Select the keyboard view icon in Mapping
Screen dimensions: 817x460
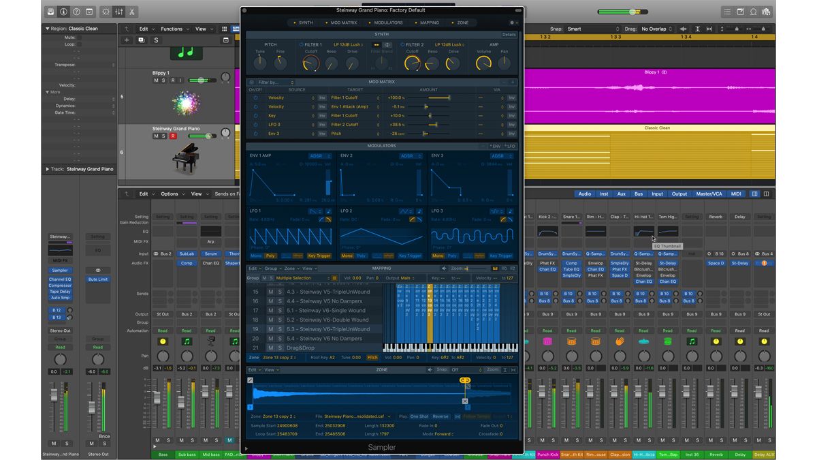pos(495,269)
